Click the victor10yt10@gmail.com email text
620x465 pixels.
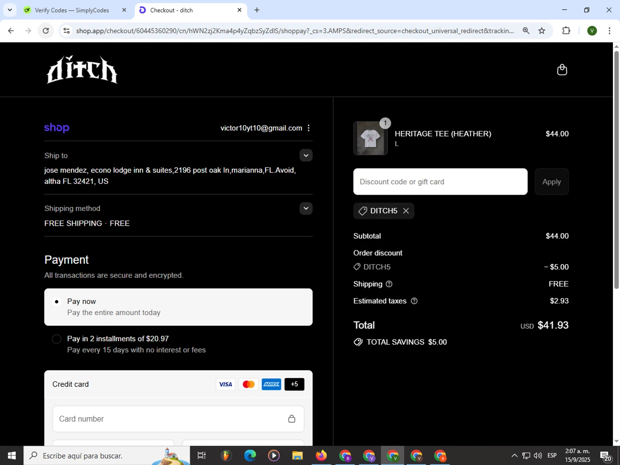coord(261,128)
